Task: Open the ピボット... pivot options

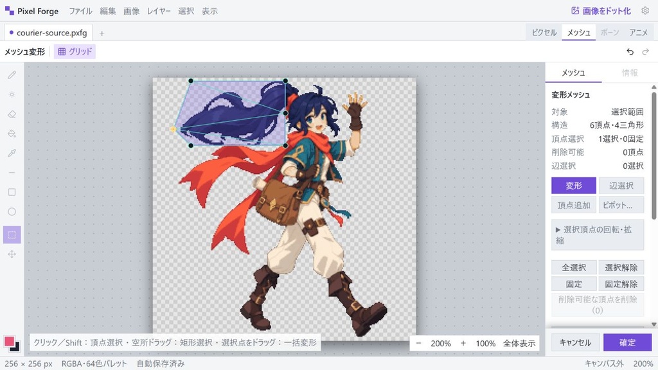Action: [621, 205]
